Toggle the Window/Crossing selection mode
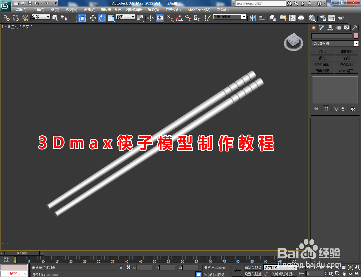 82,18
